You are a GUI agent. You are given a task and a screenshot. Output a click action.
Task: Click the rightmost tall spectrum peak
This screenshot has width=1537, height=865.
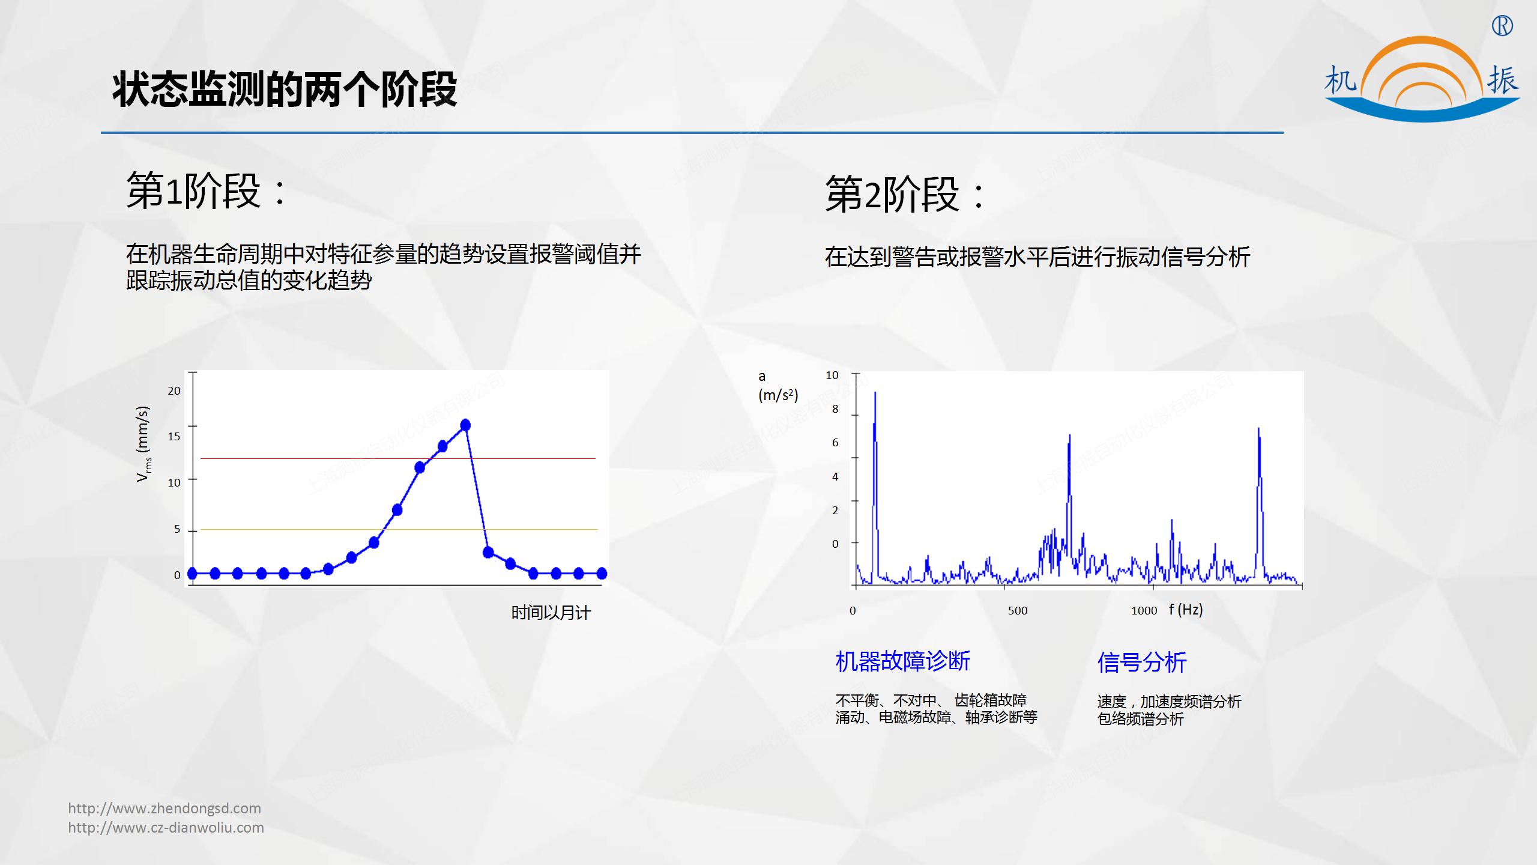click(1259, 457)
